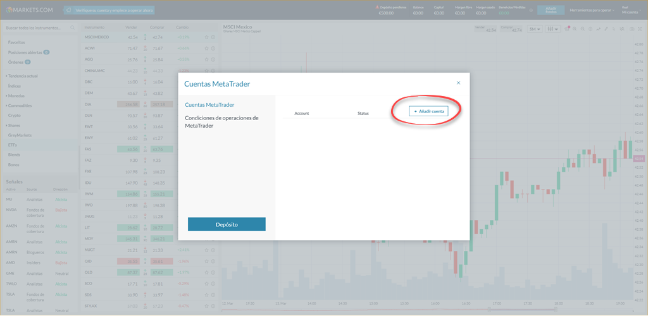
Task: Click the Depósito button in dialog
Action: 227,224
